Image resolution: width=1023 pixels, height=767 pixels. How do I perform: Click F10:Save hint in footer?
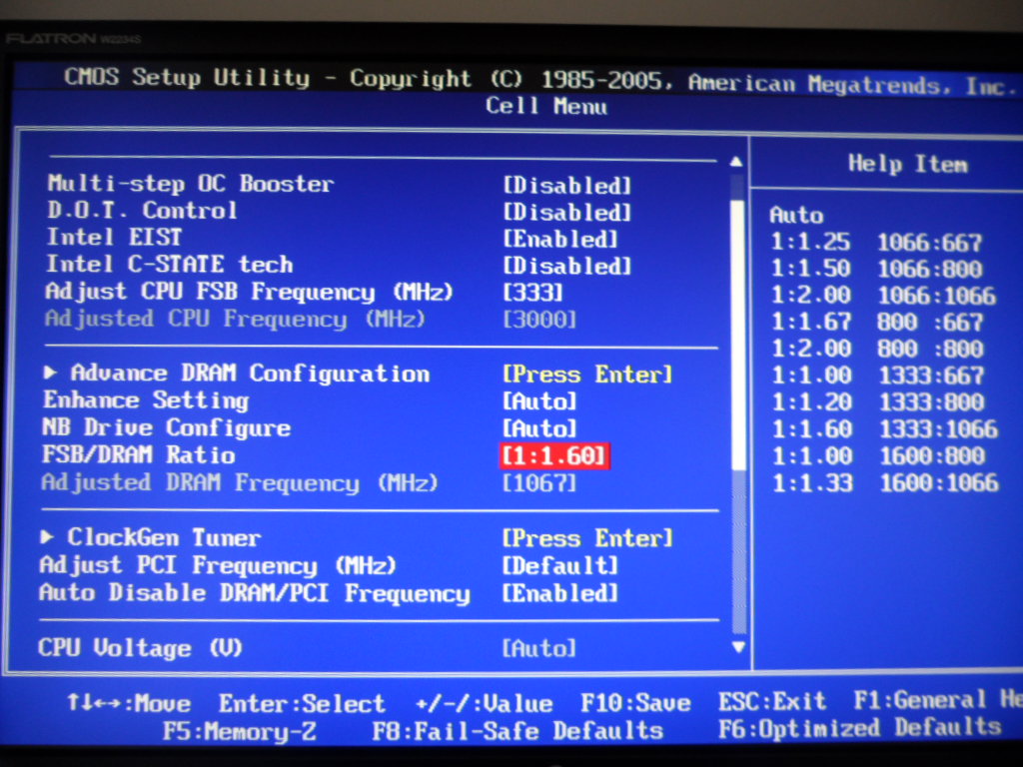(x=635, y=703)
